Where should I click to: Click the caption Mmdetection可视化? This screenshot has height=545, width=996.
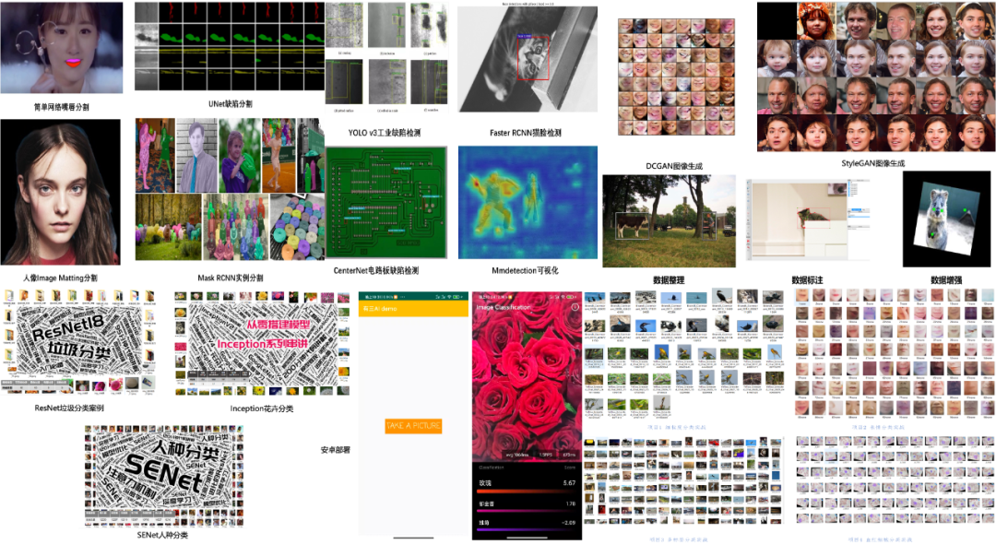click(525, 270)
